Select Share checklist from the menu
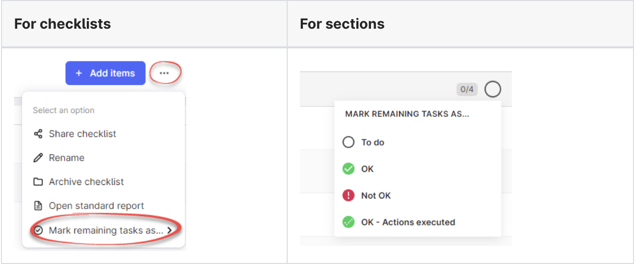 82,134
